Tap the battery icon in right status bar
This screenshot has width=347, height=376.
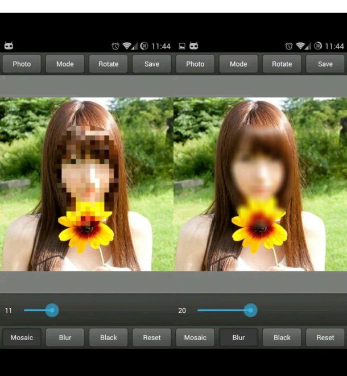point(317,46)
